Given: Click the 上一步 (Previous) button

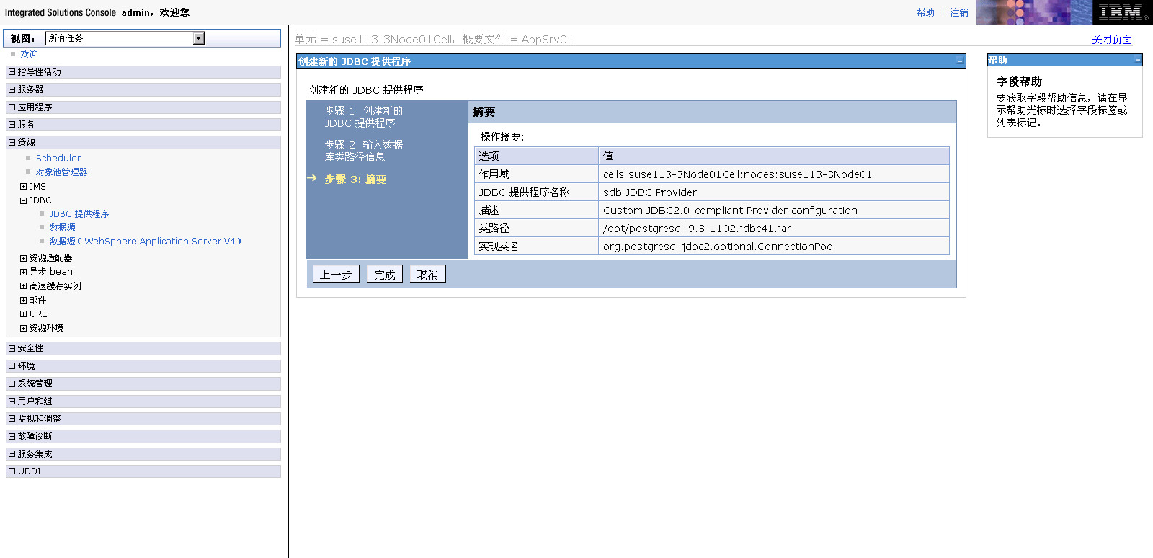Looking at the screenshot, I should tap(336, 274).
